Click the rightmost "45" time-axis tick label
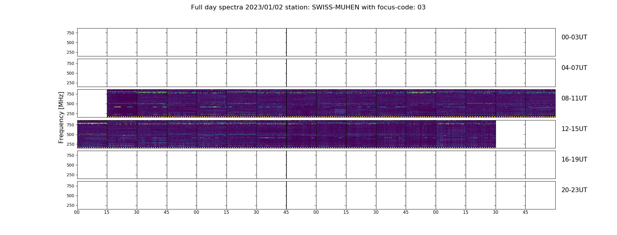Image resolution: width=617 pixels, height=235 pixels. (525, 212)
